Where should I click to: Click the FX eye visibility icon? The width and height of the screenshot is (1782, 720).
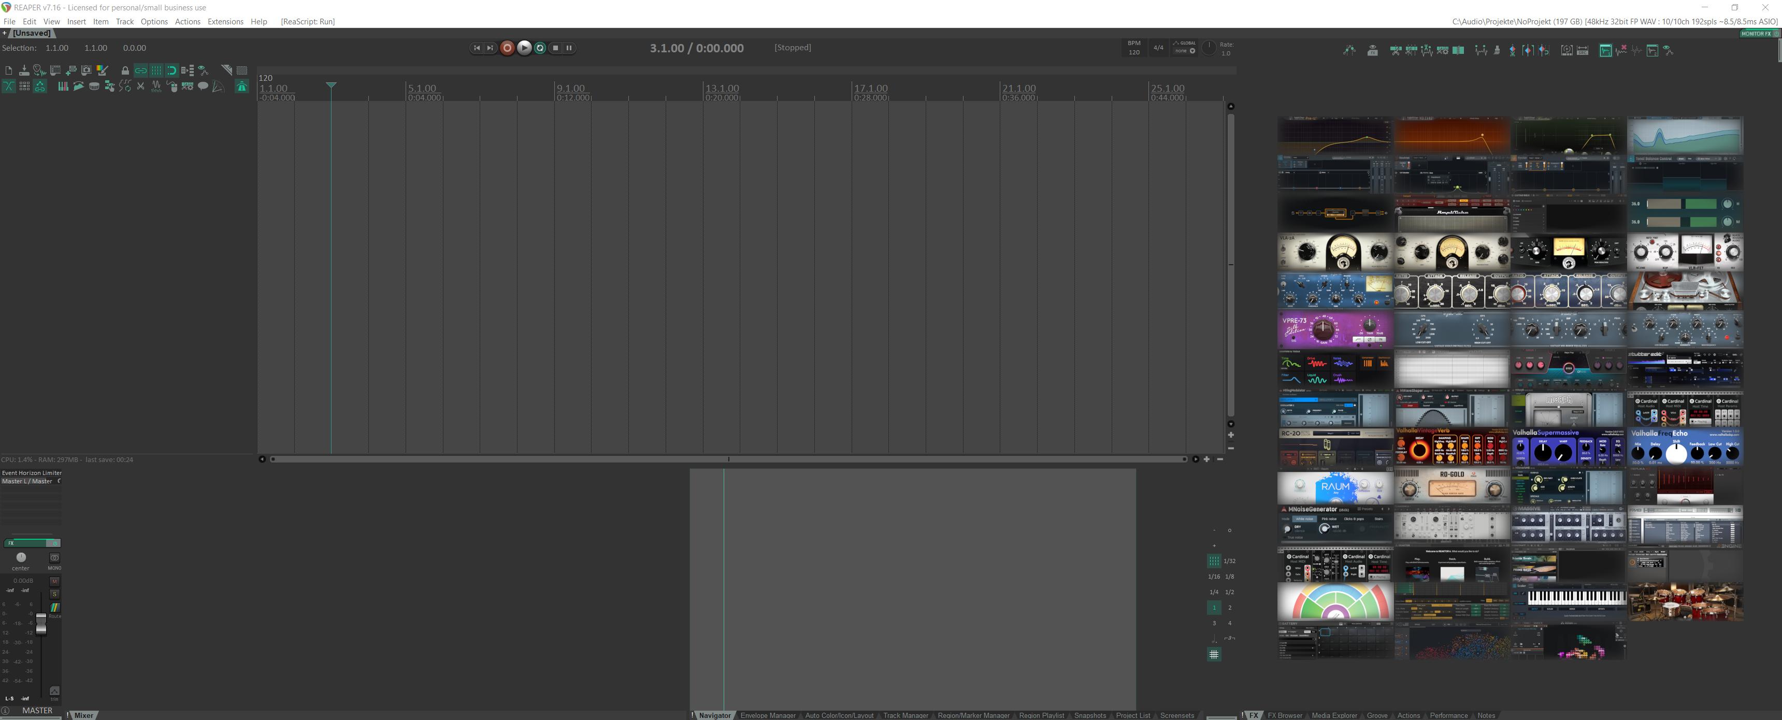point(1372,50)
